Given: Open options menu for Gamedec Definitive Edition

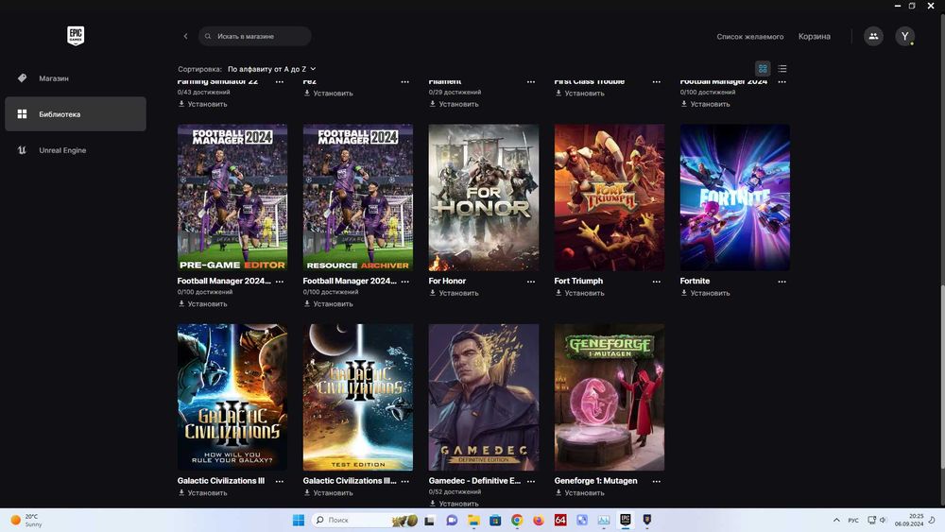Looking at the screenshot, I should point(531,481).
